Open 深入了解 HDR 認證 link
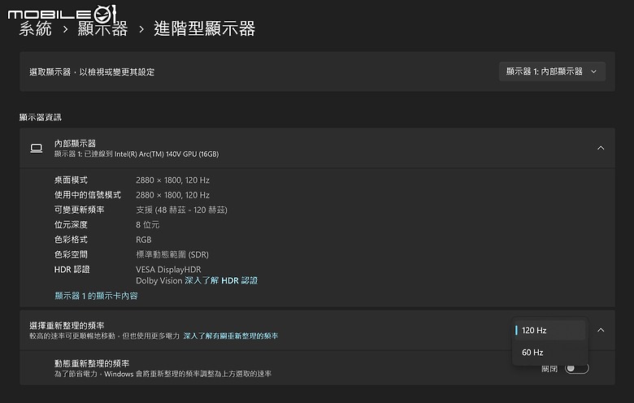The width and height of the screenshot is (634, 403). (x=221, y=280)
